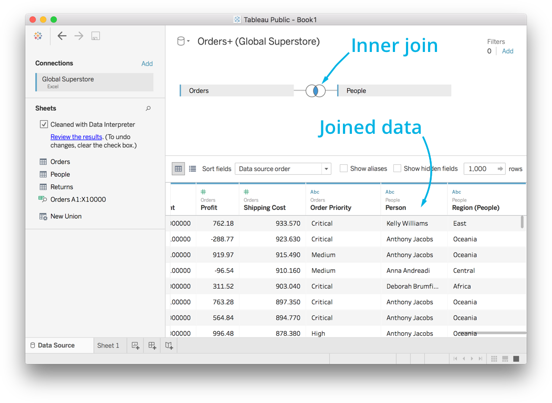Click Add next to Connections
The height and width of the screenshot is (403, 552).
pyautogui.click(x=147, y=63)
